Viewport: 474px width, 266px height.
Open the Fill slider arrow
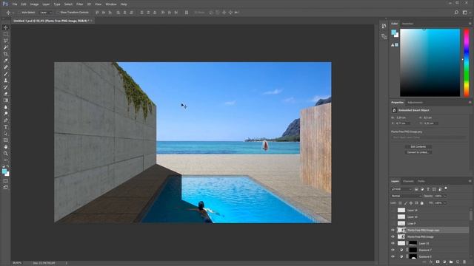tap(445, 203)
